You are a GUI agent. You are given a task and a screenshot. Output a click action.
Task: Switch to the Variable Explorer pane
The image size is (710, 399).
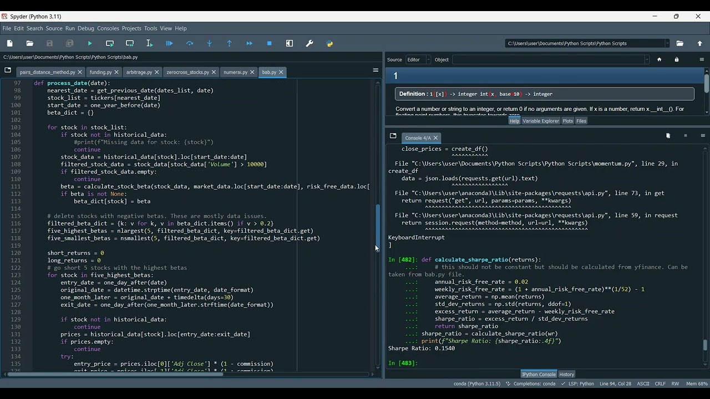coord(540,121)
